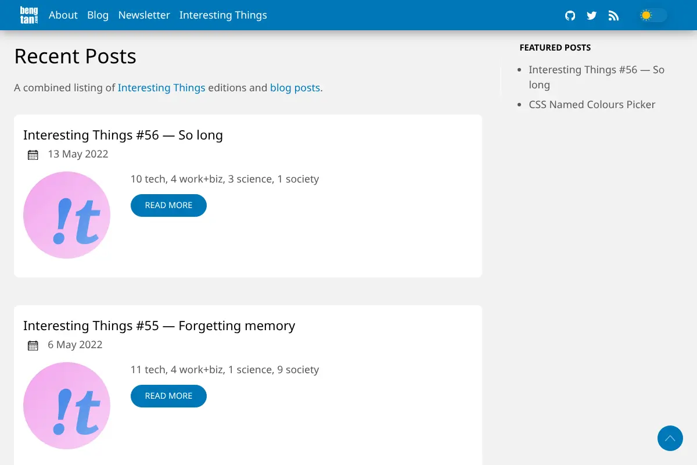Click the beng tan site logo
This screenshot has height=465, width=697.
coord(29,15)
